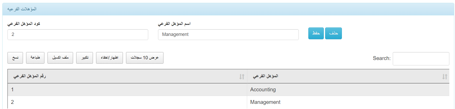Screen dimensions: 455x109
Task: Open the اظهار/اخفاء column visibility menu
Action: (x=109, y=58)
